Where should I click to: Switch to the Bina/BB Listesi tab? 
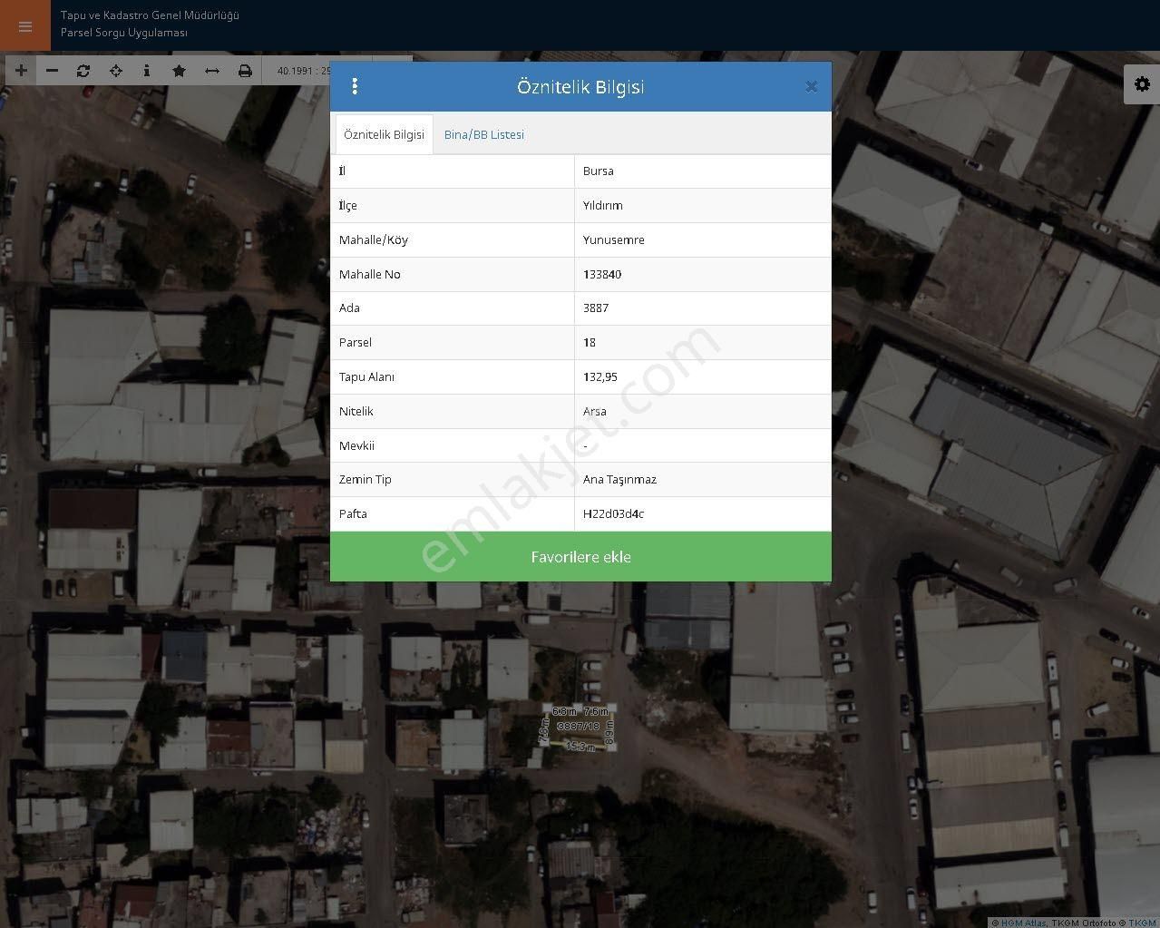tap(483, 135)
